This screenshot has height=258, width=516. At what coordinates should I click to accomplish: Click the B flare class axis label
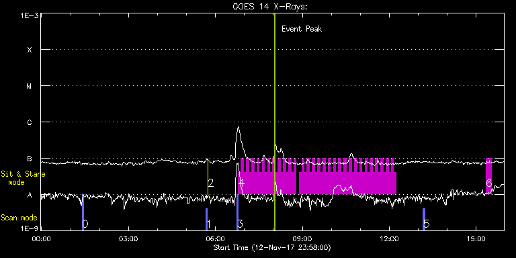pyautogui.click(x=30, y=159)
